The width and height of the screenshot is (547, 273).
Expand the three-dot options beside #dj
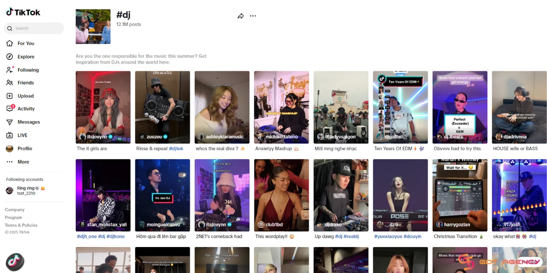253,16
